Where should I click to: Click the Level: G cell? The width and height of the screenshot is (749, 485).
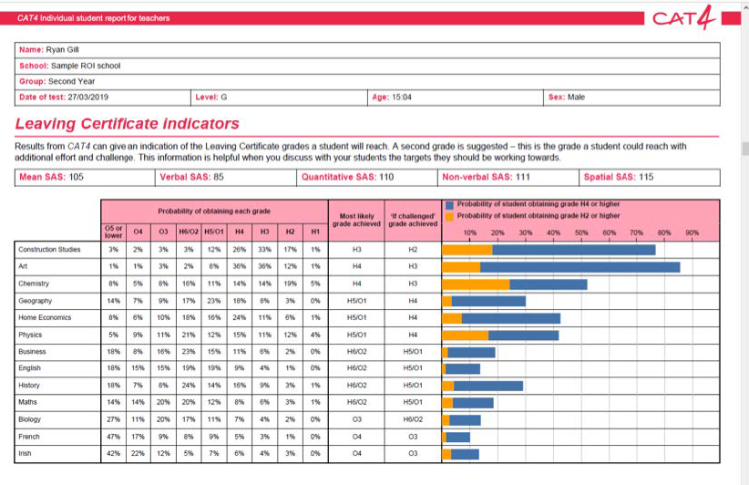click(279, 98)
